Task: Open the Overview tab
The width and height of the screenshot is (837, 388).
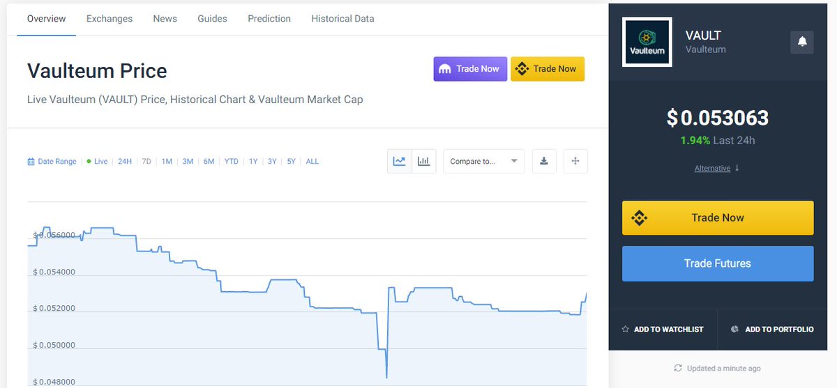Action: (x=47, y=19)
